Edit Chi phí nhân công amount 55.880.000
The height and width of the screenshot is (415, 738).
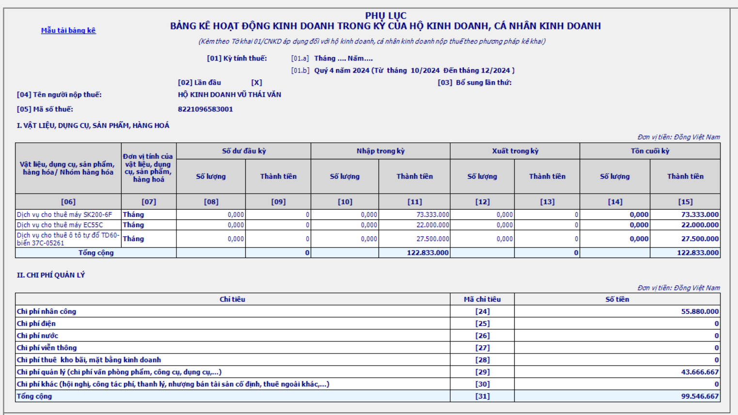pos(617,311)
